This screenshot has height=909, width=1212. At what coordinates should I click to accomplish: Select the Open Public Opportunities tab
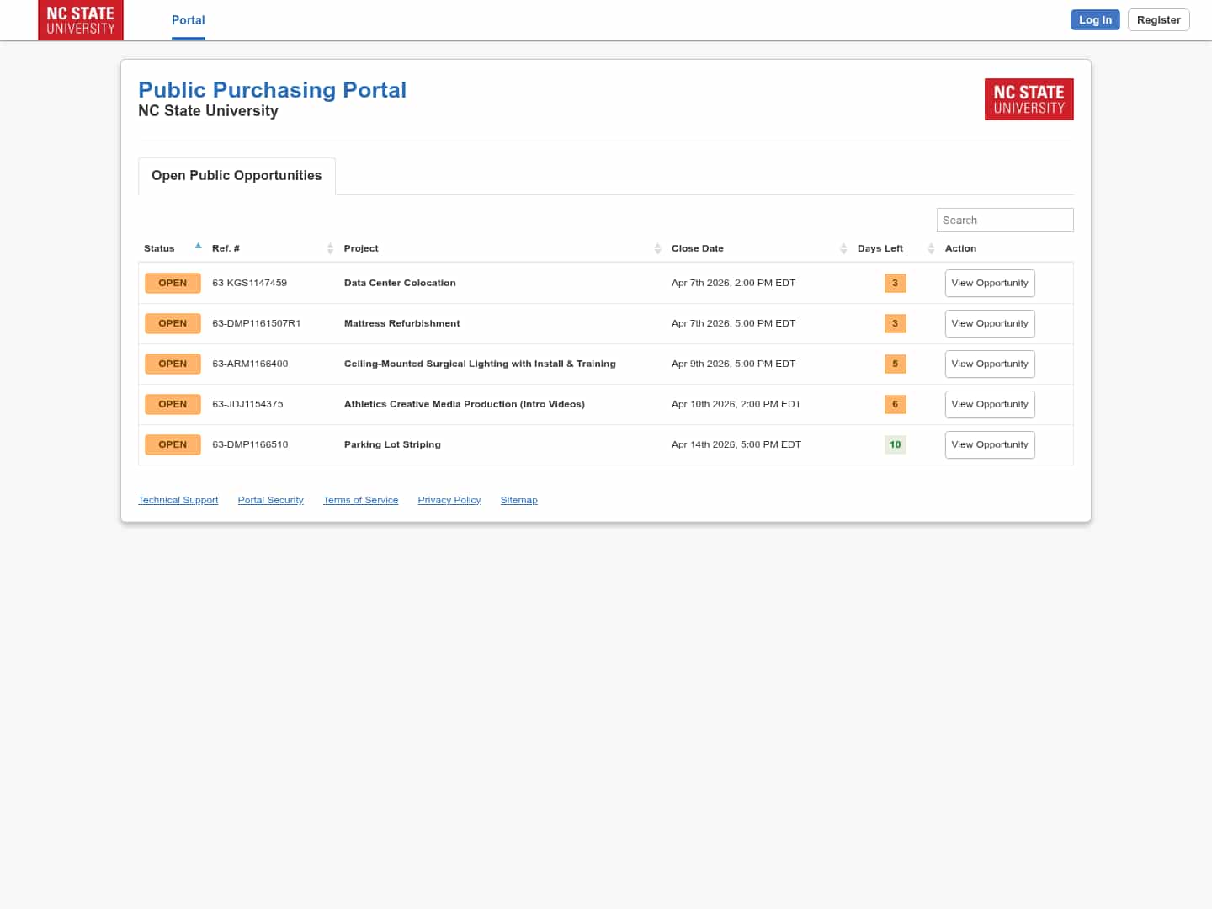pos(237,175)
